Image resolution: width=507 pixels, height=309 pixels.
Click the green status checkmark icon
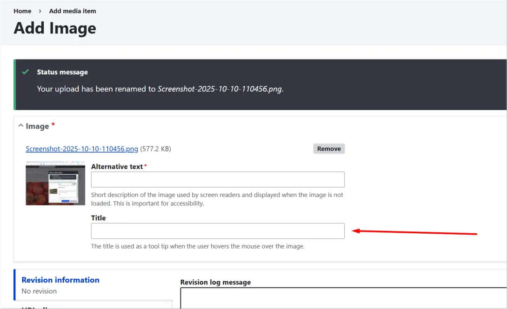[26, 72]
